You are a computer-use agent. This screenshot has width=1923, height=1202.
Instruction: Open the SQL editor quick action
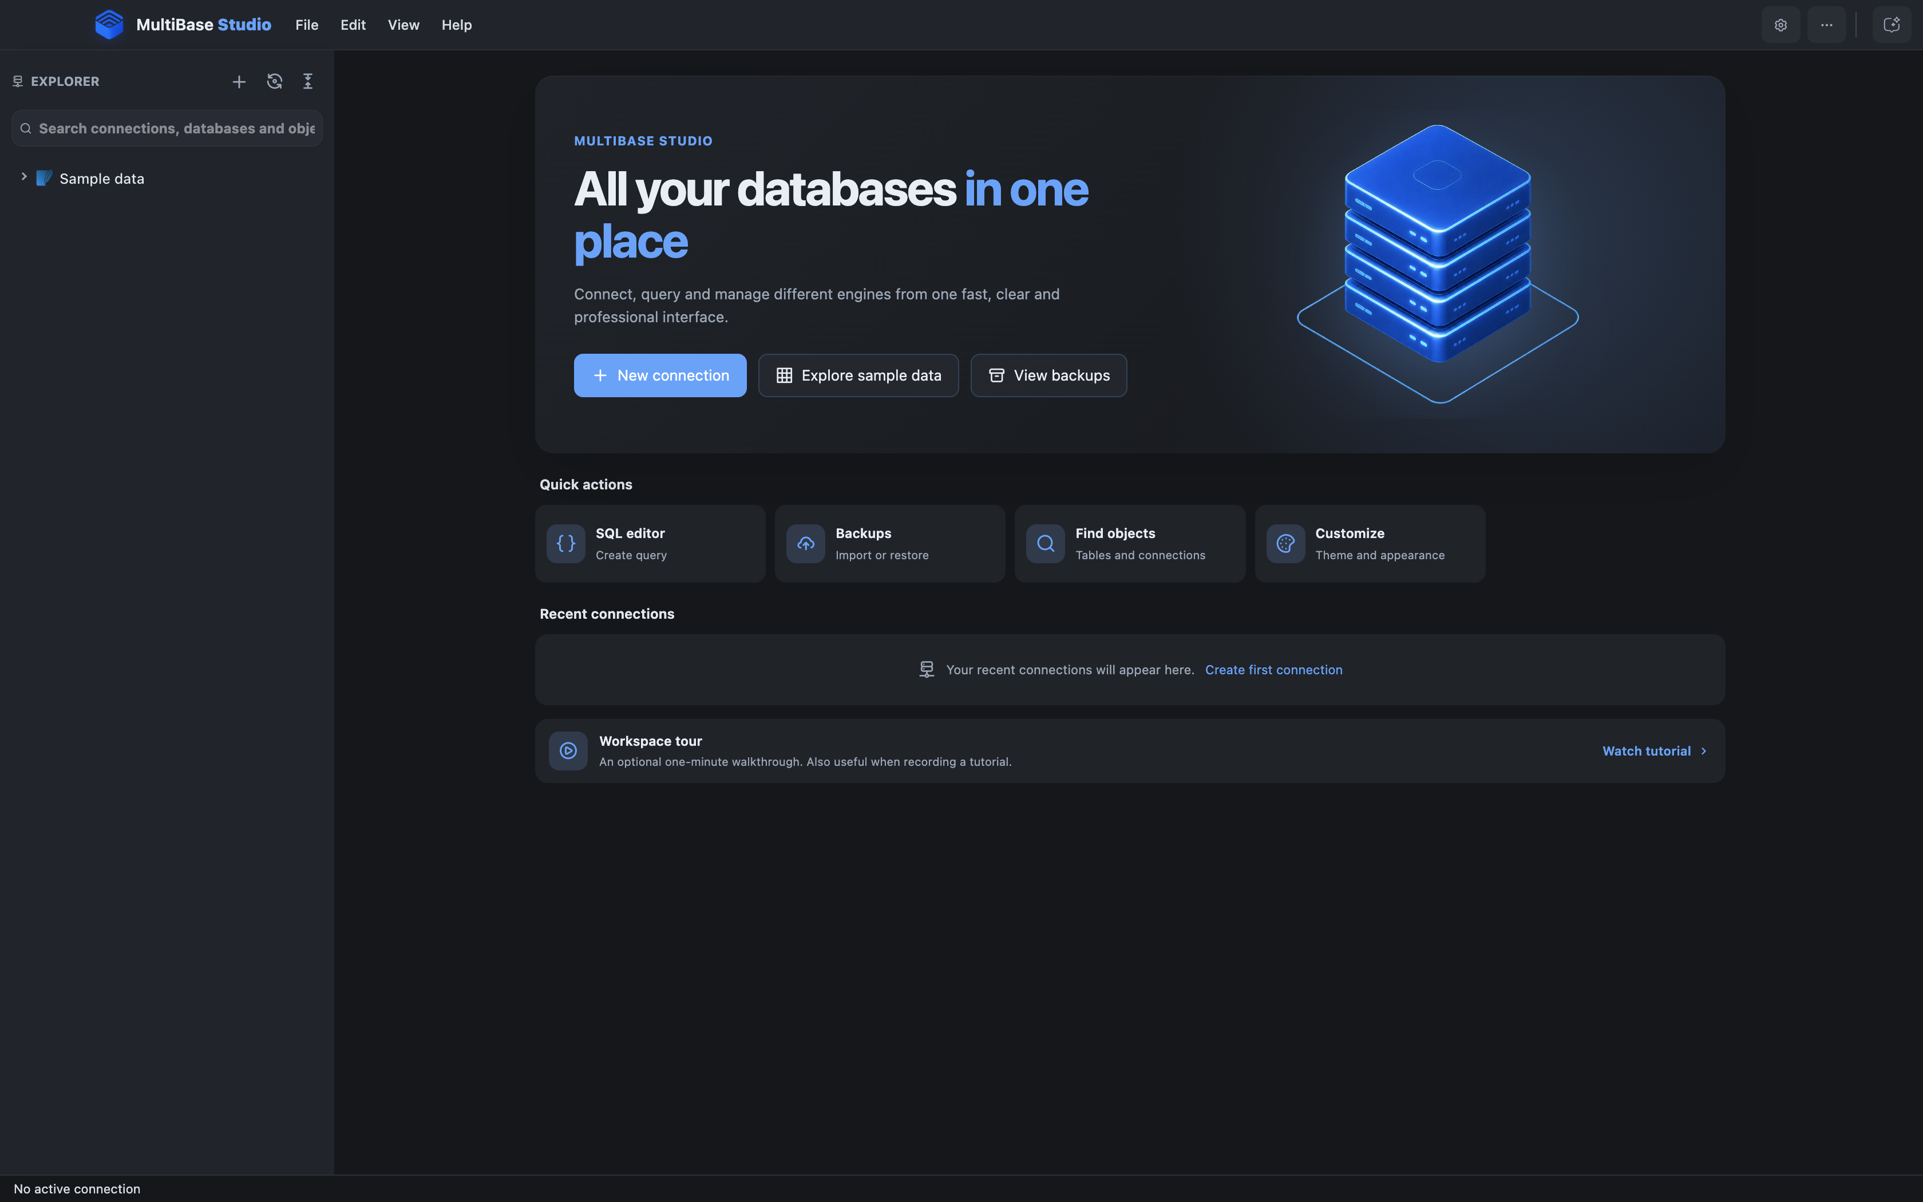pyautogui.click(x=650, y=544)
